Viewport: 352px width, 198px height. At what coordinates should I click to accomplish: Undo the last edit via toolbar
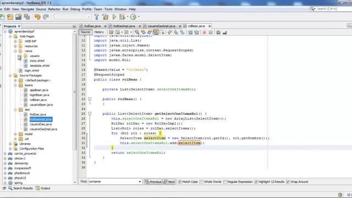(x=37, y=17)
